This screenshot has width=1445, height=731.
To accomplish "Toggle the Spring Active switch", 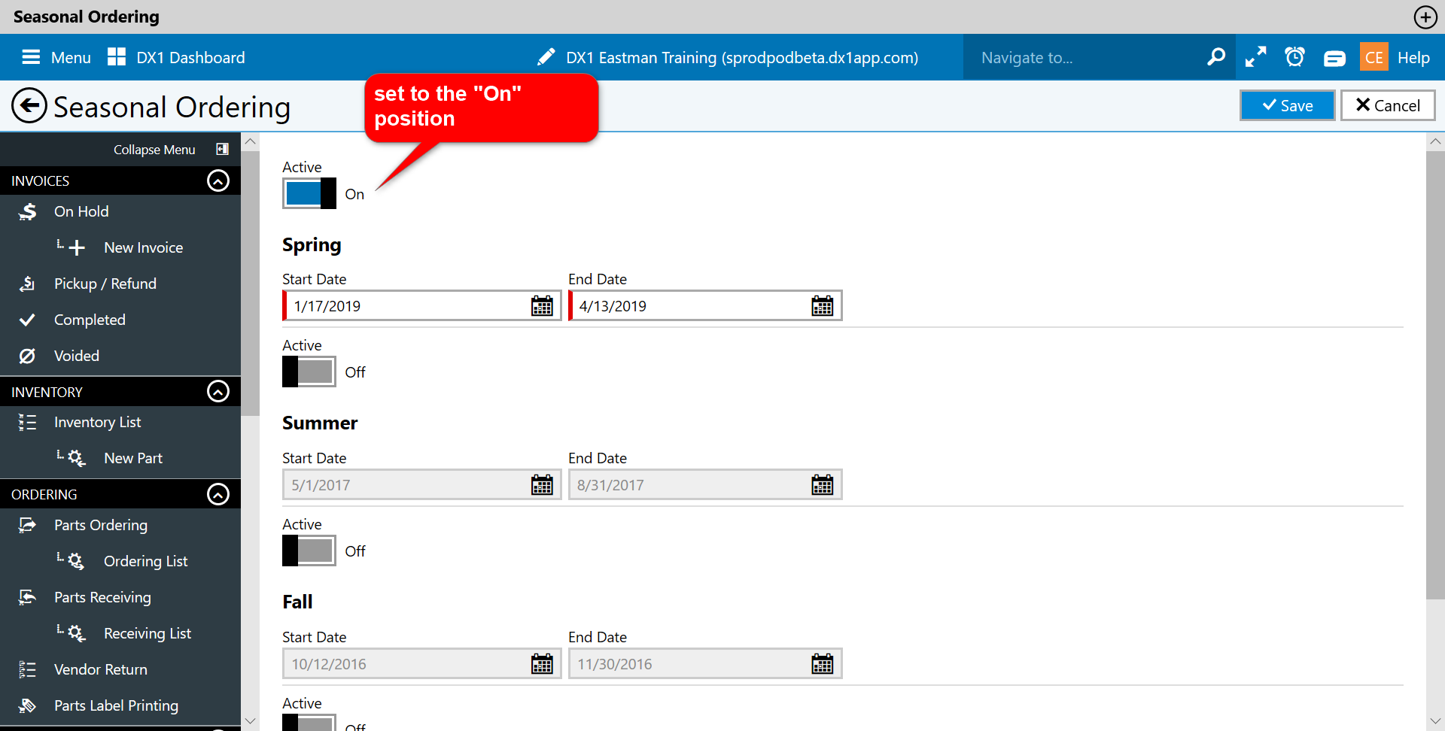I will click(x=309, y=372).
